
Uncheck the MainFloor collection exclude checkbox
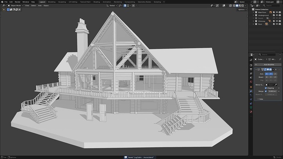tap(274, 12)
